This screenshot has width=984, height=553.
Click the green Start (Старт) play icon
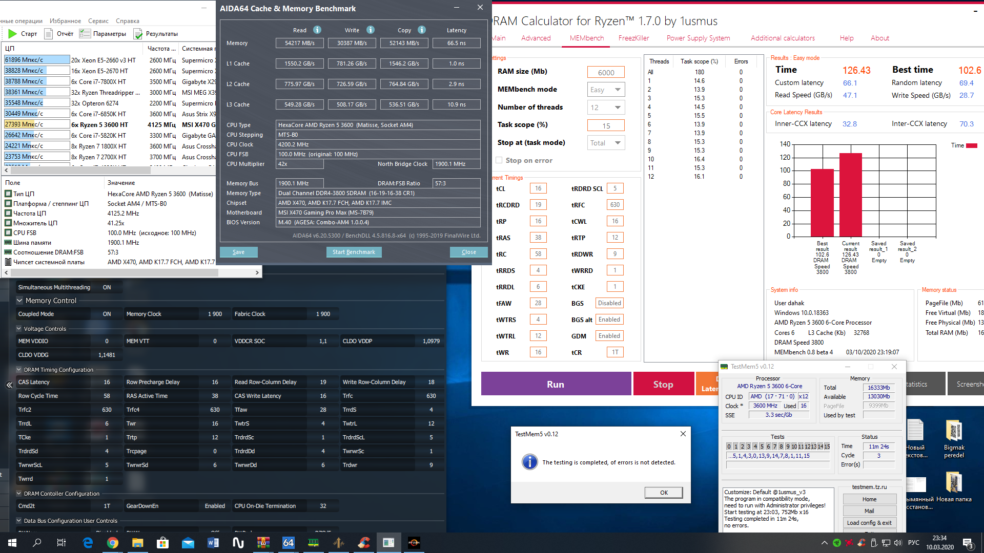12,34
